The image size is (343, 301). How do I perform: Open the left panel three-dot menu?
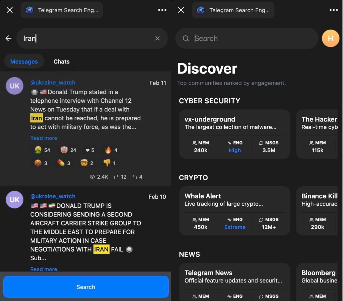click(x=162, y=10)
